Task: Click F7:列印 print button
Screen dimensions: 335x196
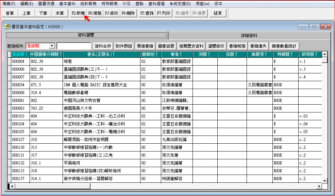Action: coord(164,13)
